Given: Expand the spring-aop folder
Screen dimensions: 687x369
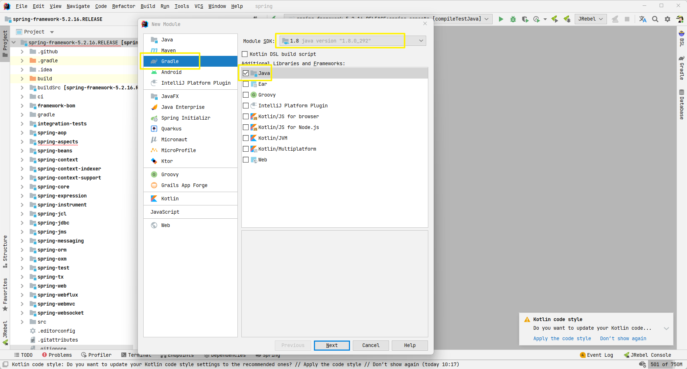Looking at the screenshot, I should tap(22, 133).
